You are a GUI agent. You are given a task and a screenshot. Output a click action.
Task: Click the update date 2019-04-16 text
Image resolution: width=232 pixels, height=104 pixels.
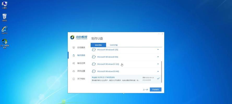148,77
